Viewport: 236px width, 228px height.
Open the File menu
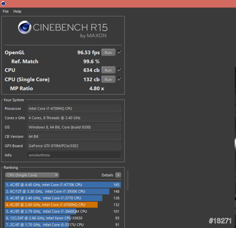click(x=6, y=11)
